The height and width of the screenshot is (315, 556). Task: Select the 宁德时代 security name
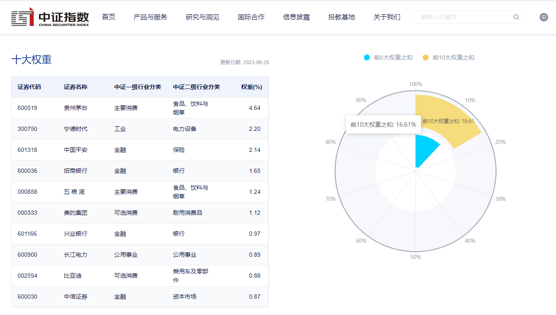coord(75,129)
